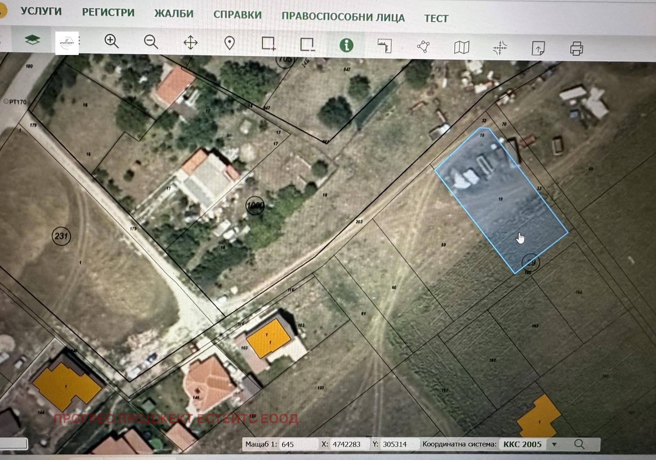Screen dimensions: 656x460
Task: Go to ПРАВОСПОСОБНИ ЛИЦА page
Action: coord(343,17)
